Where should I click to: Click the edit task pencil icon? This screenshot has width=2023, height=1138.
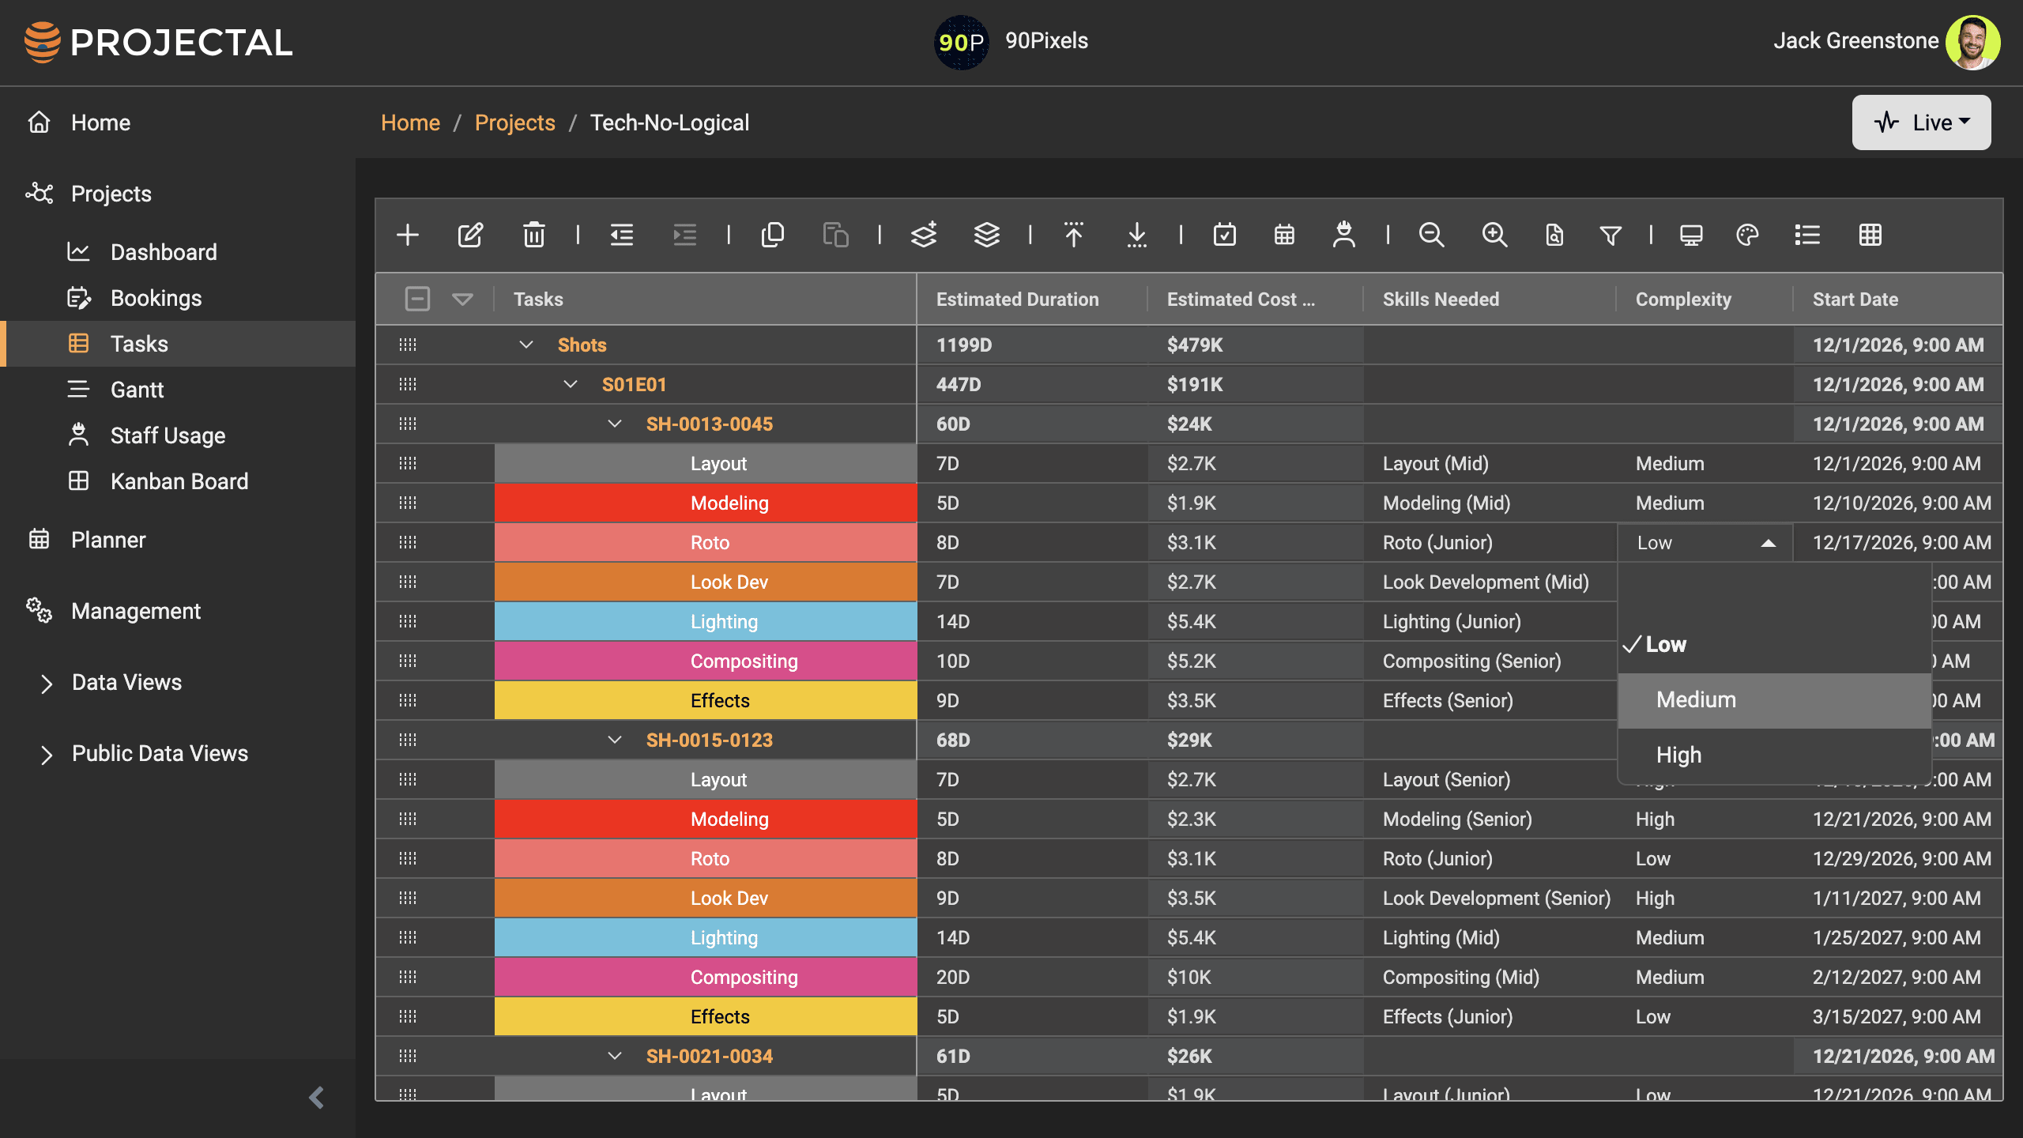coord(470,235)
